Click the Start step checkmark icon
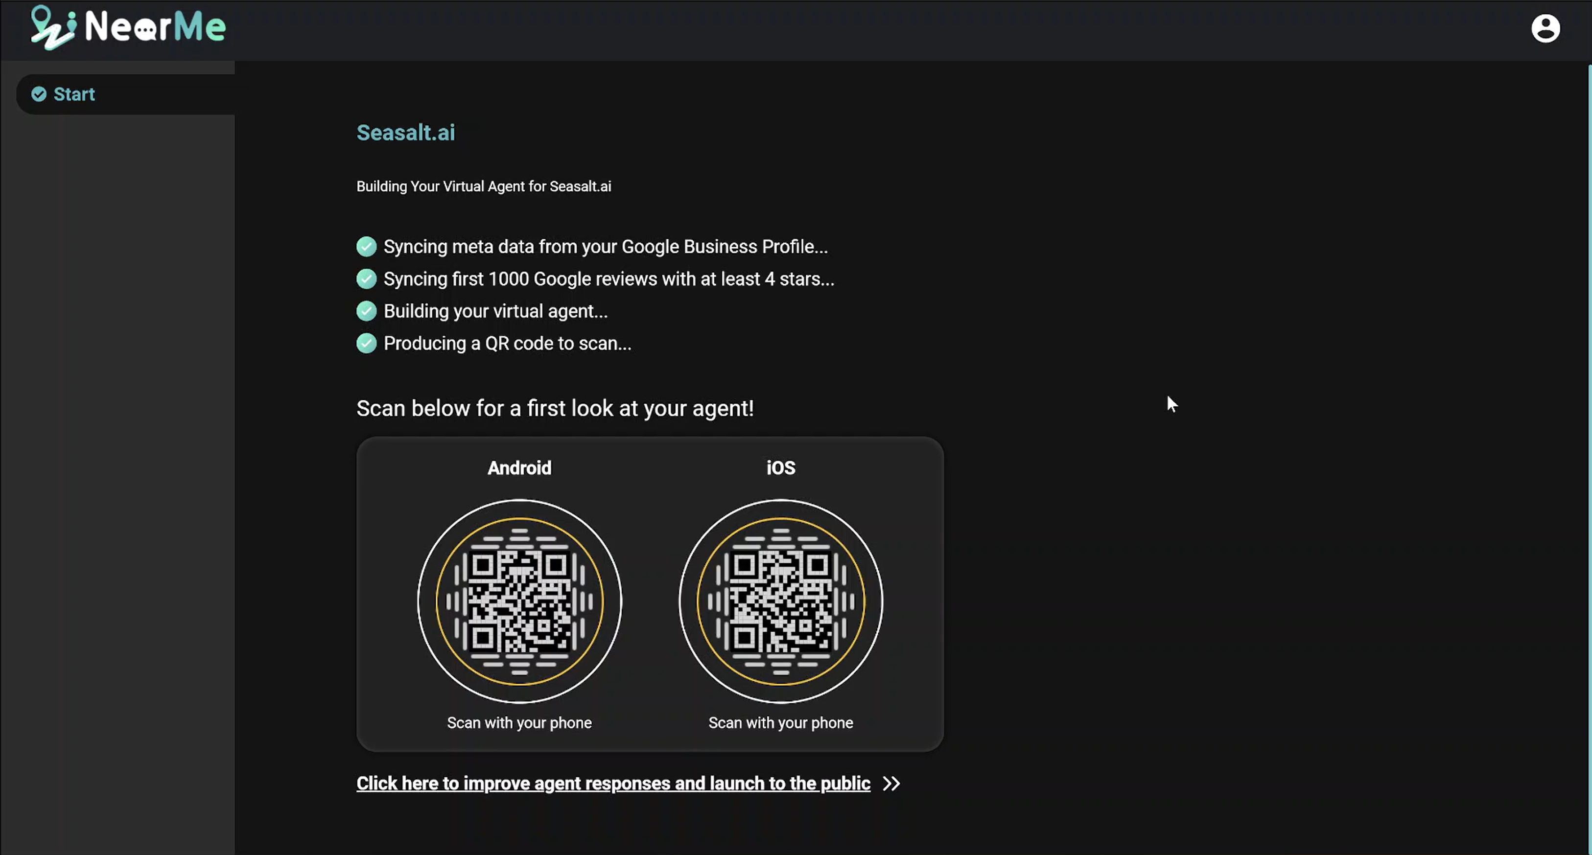 coord(39,94)
